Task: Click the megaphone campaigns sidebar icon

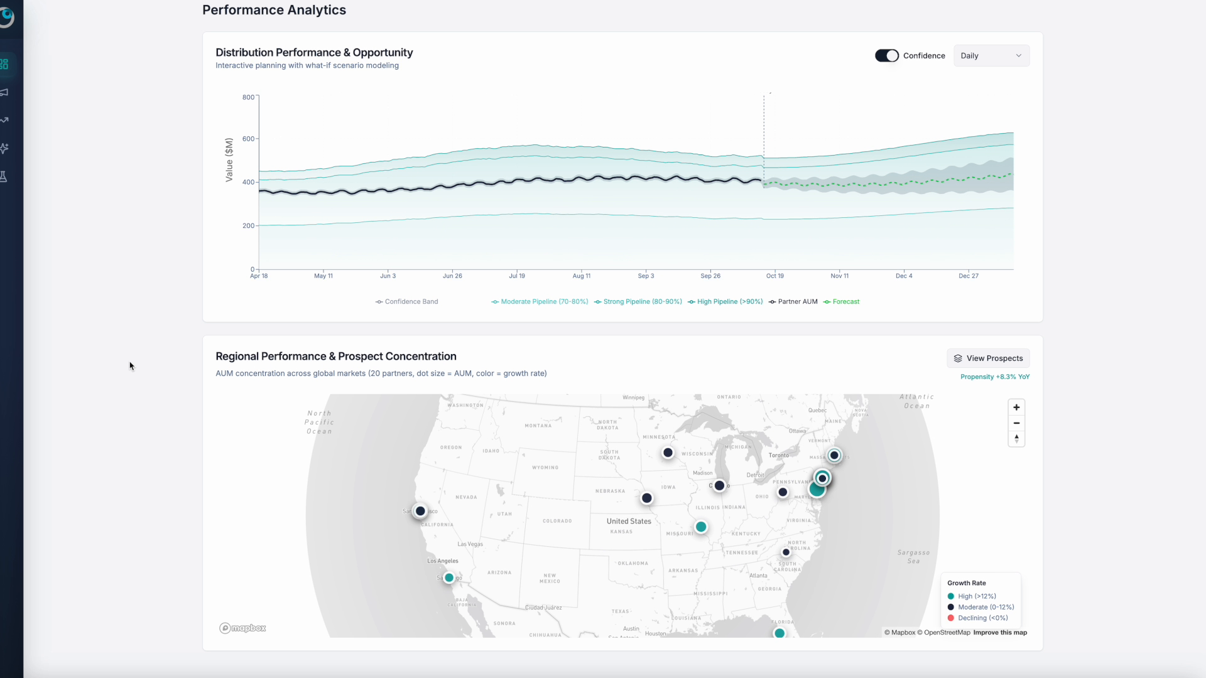Action: (4, 92)
